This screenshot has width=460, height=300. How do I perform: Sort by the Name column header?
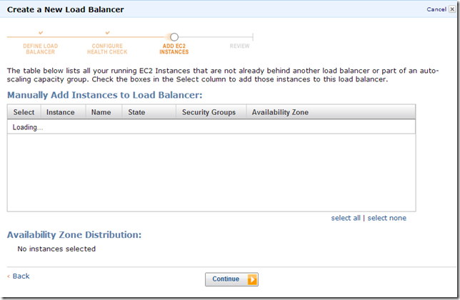click(104, 112)
